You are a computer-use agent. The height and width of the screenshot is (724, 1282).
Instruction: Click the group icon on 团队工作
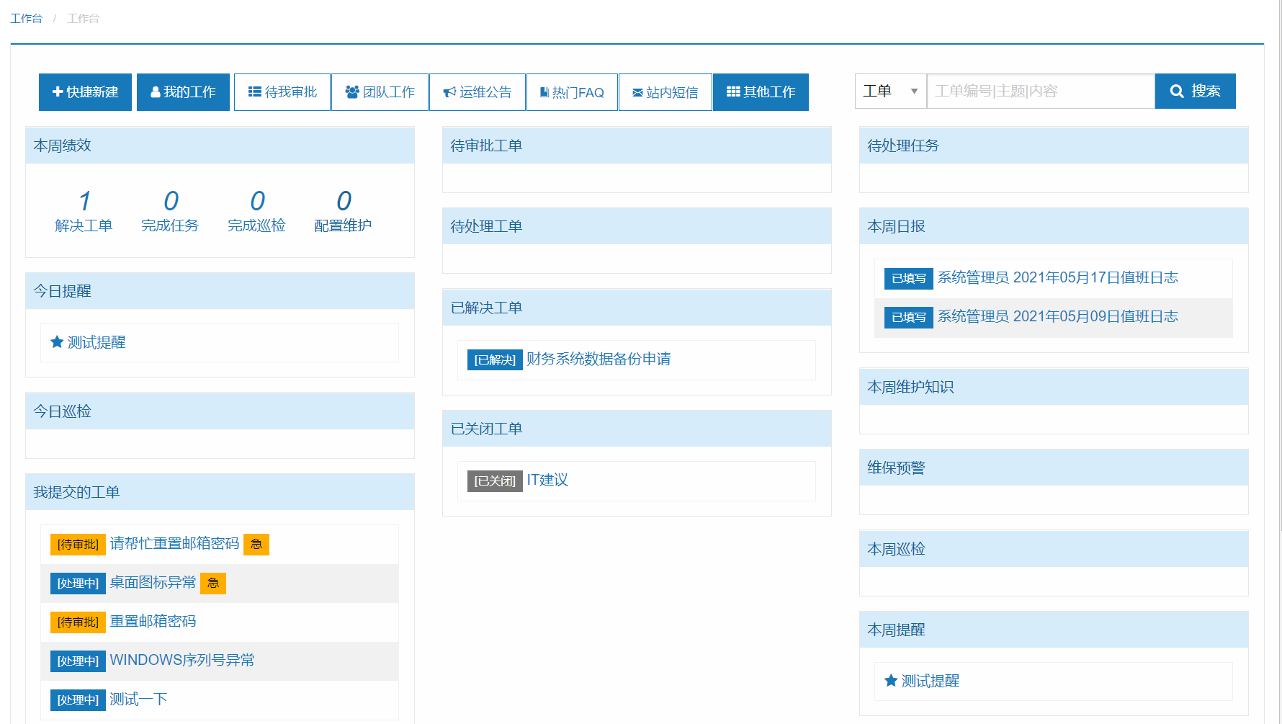(352, 92)
